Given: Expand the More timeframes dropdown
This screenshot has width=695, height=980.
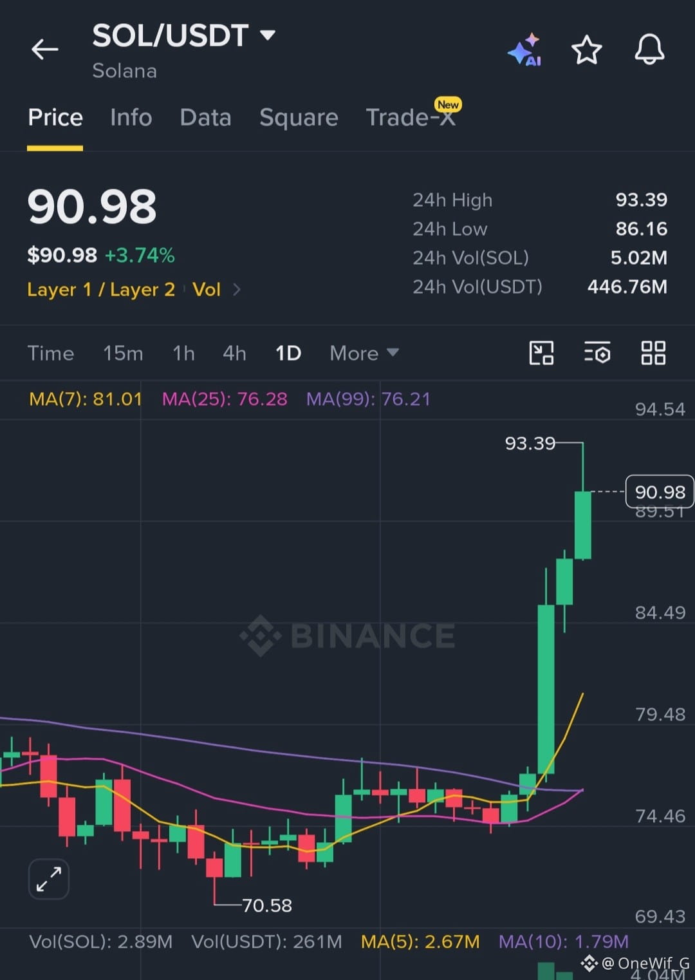Looking at the screenshot, I should tap(364, 353).
